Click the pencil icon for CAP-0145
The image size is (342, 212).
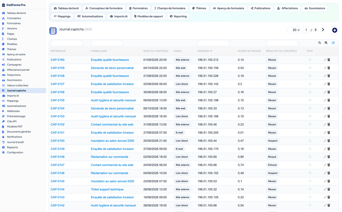325,181
